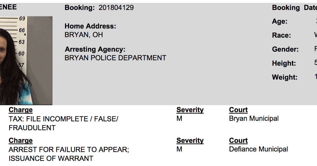Click the Race field label
This screenshot has width=317, height=166.
[281, 36]
